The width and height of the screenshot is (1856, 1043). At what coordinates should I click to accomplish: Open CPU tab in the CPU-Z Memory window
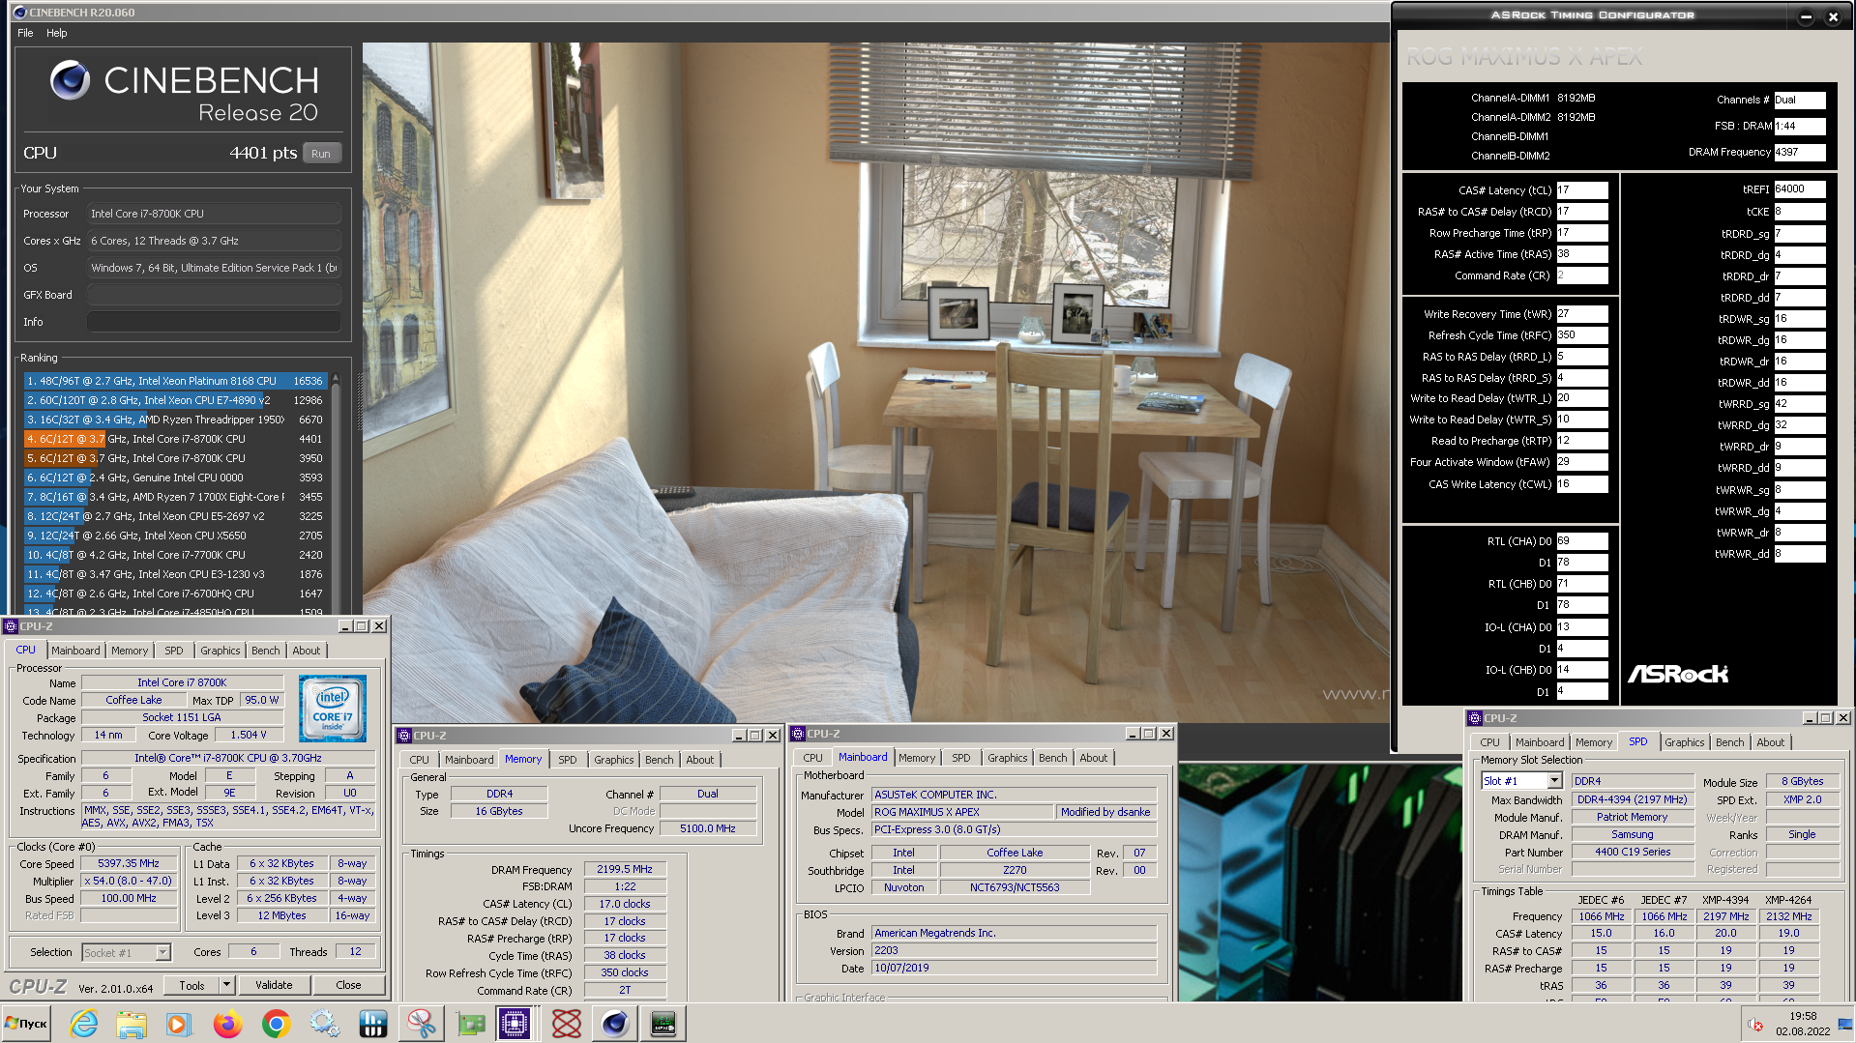(x=419, y=760)
